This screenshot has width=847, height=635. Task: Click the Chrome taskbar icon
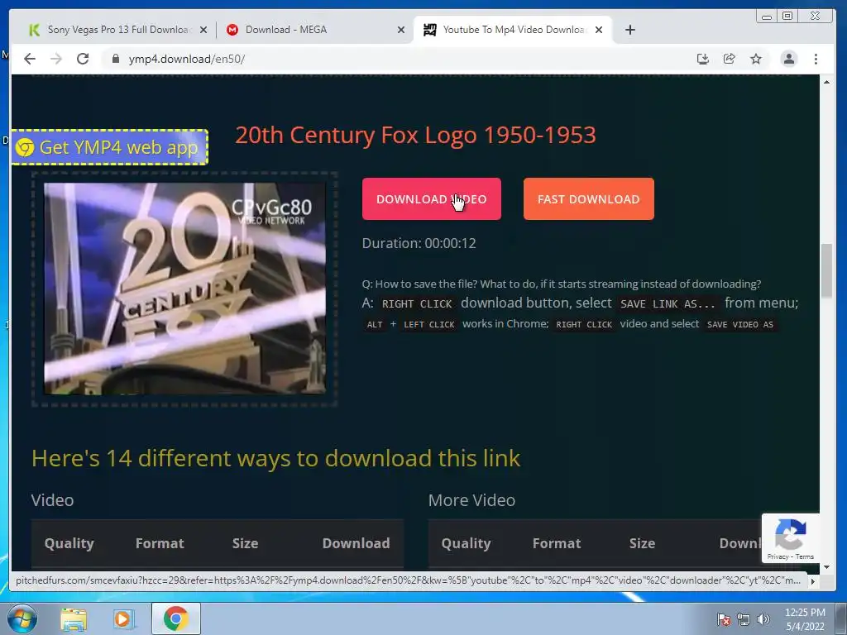click(175, 618)
